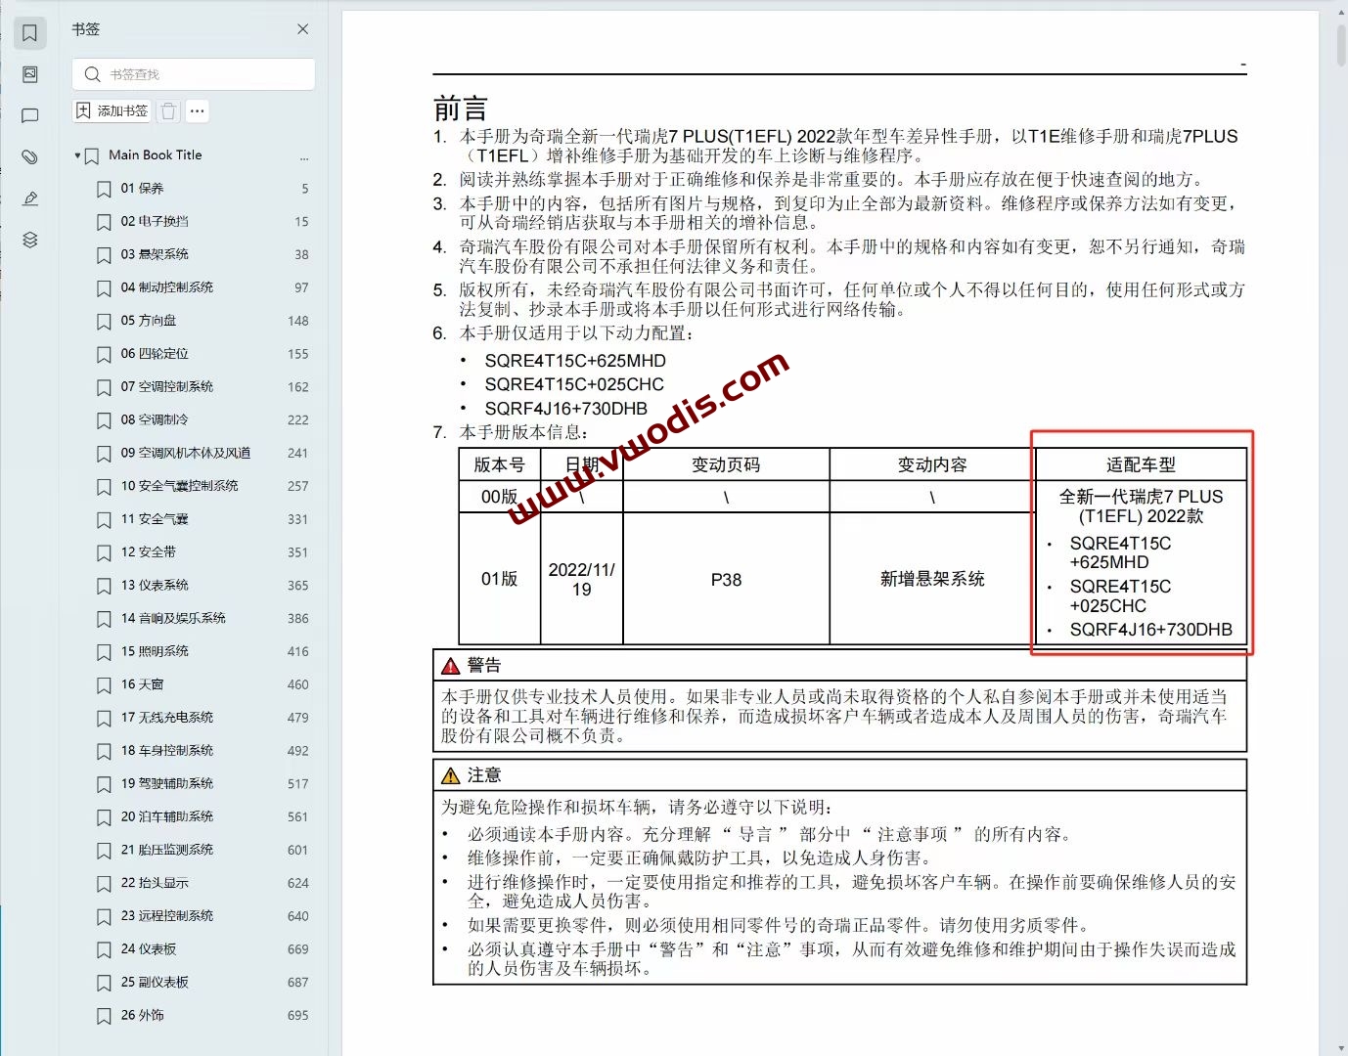Image resolution: width=1348 pixels, height=1056 pixels.
Task: Open the bookmark more options ellipsis button
Action: [198, 111]
